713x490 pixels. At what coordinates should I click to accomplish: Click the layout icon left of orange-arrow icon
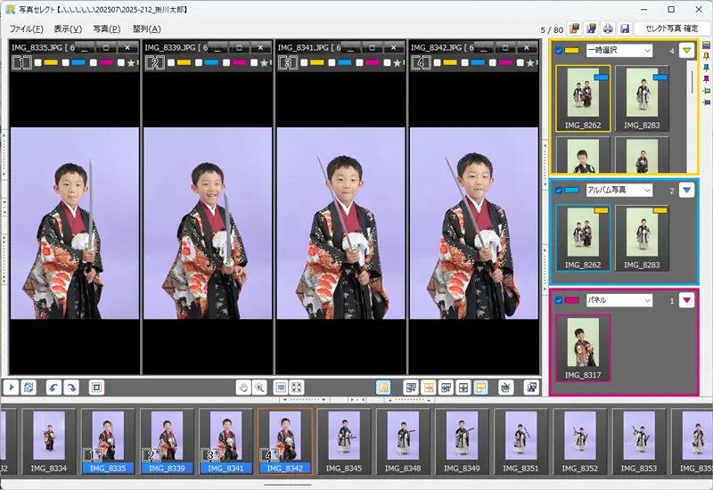coord(411,388)
